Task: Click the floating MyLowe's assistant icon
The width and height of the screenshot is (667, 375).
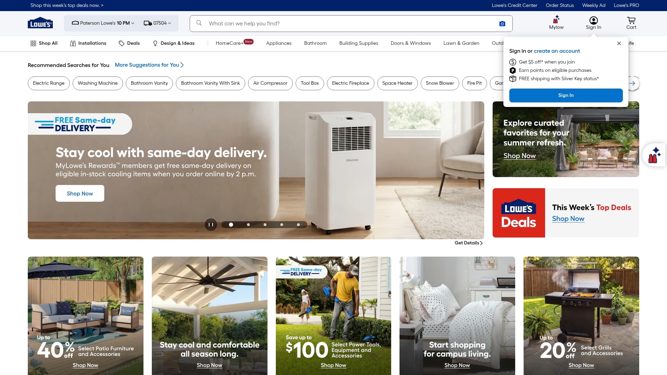Action: 654,155
